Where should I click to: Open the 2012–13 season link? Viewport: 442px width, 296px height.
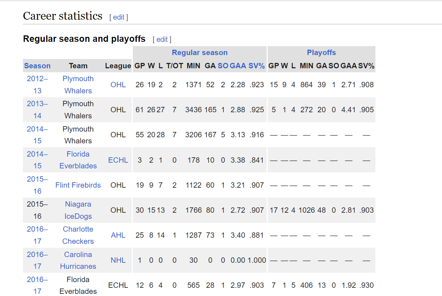[37, 85]
